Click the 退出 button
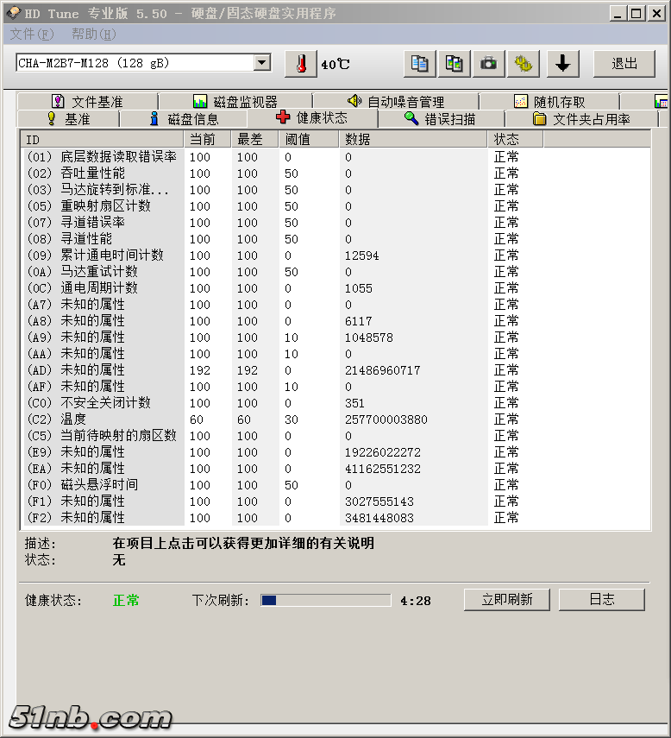 pyautogui.click(x=624, y=64)
